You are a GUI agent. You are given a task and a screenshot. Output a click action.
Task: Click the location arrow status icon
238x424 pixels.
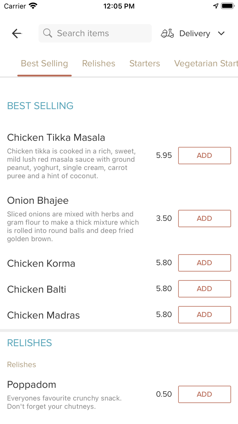[216, 5]
